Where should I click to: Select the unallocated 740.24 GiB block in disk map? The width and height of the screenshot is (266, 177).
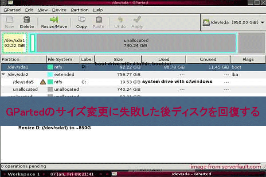(136, 43)
